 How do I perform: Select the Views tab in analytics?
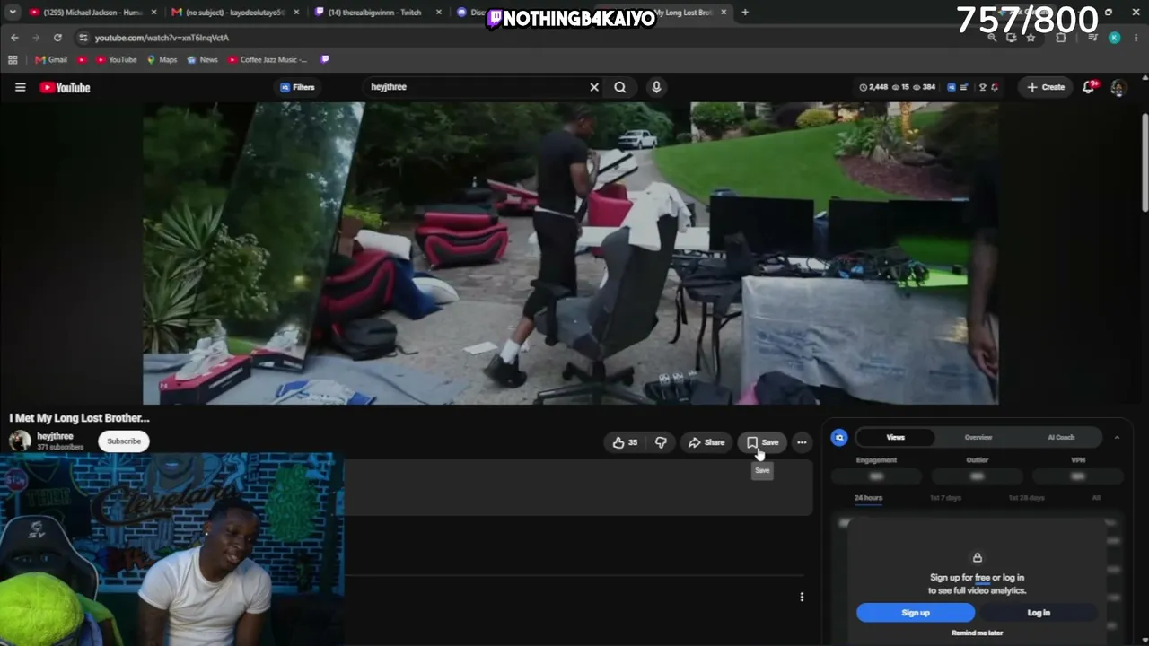point(895,438)
